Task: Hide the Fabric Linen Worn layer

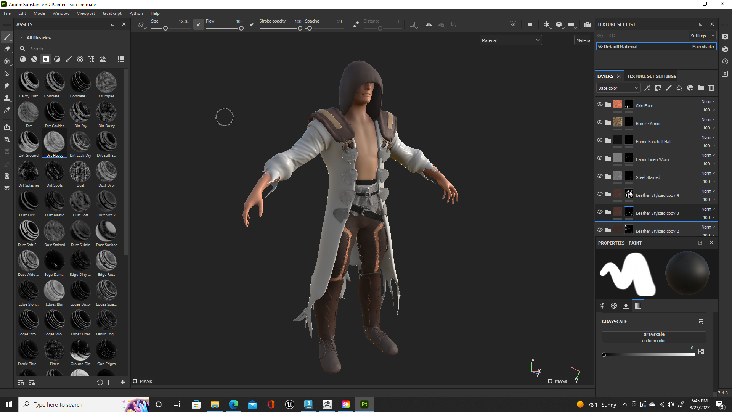Action: click(600, 158)
